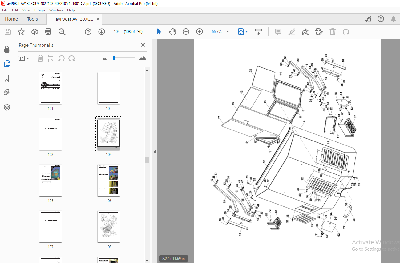Open the Help question mark icon
This screenshot has width=400, height=263.
381,19
